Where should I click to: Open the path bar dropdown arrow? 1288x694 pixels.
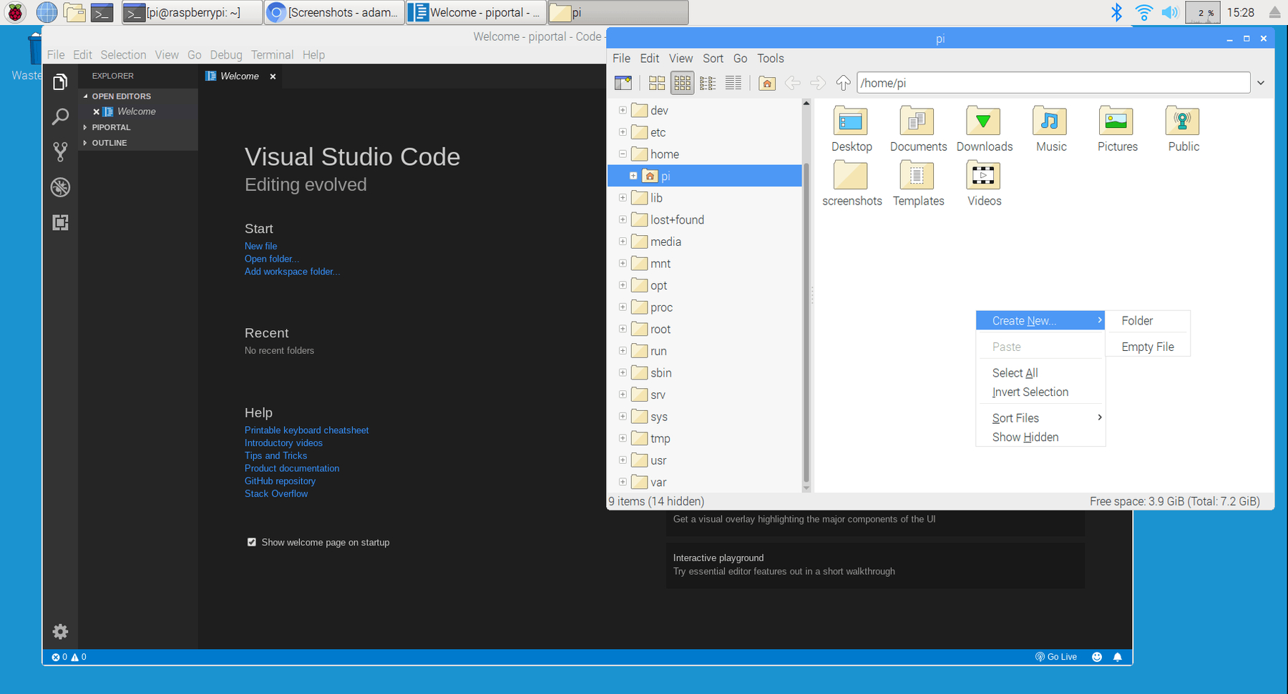(1261, 83)
